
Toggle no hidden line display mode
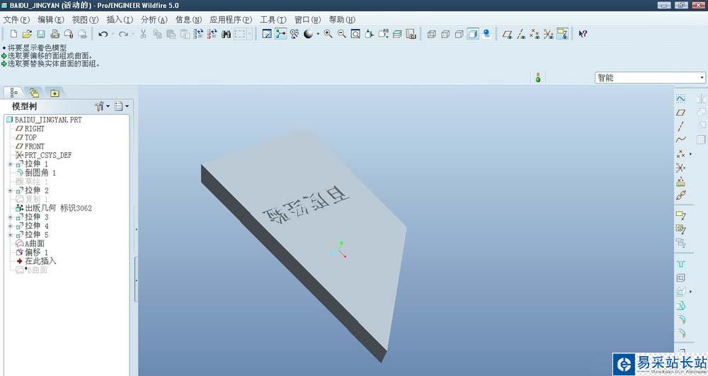[459, 34]
